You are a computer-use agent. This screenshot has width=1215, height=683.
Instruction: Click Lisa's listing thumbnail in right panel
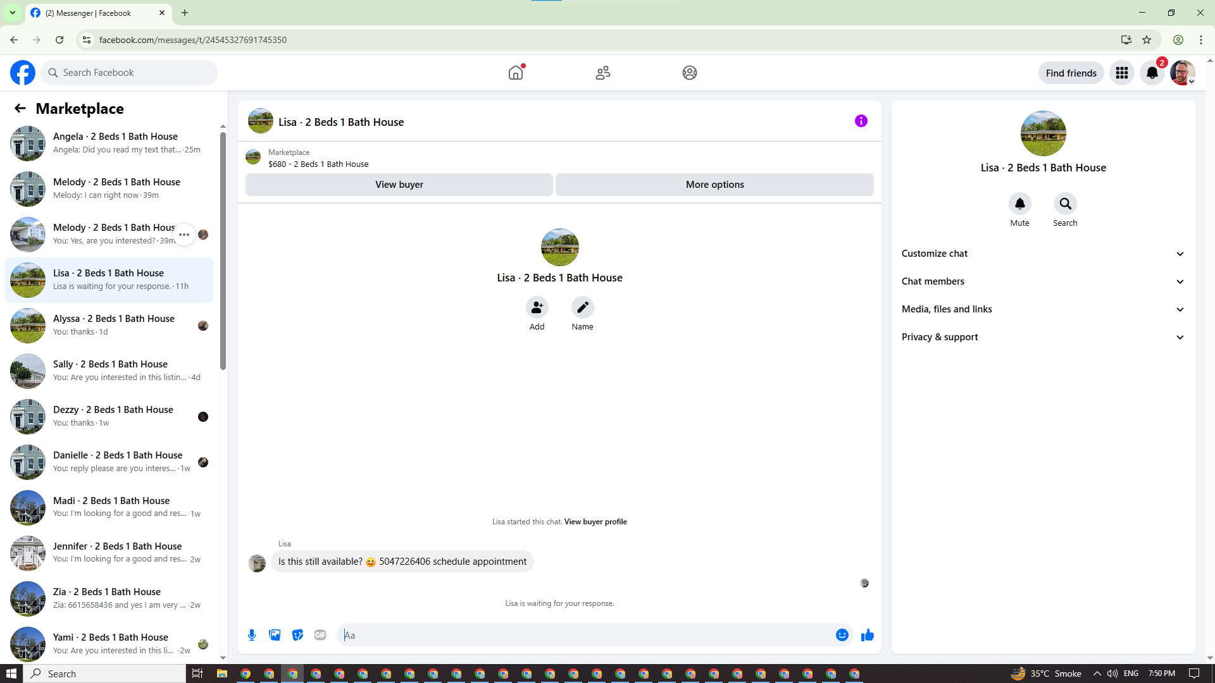click(x=1043, y=133)
